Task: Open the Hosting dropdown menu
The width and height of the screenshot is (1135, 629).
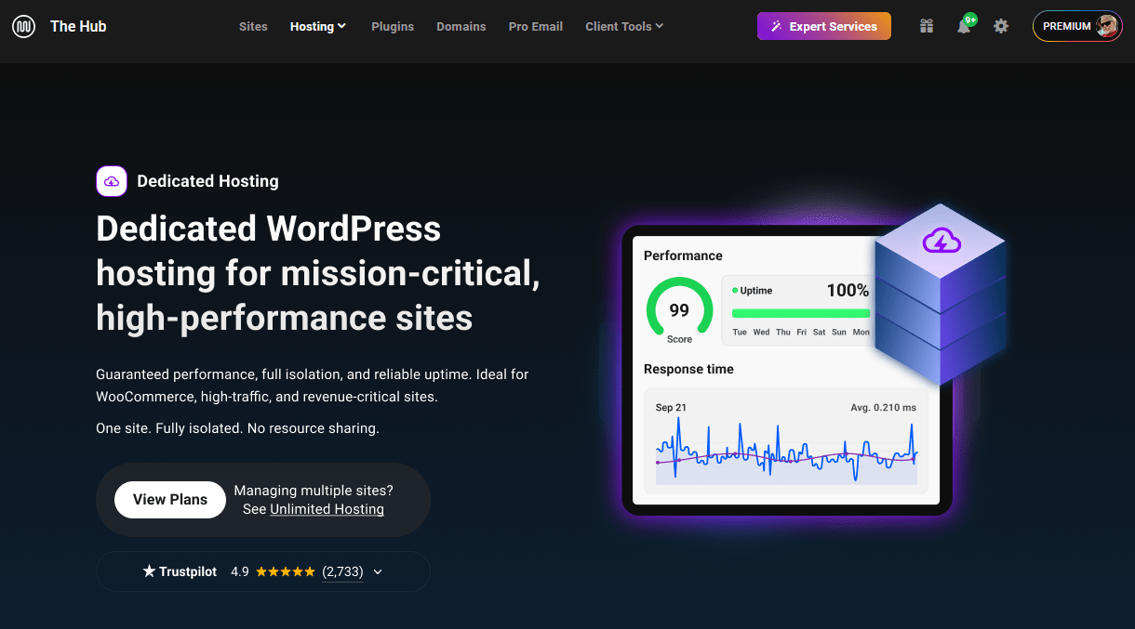Action: pyautogui.click(x=318, y=26)
